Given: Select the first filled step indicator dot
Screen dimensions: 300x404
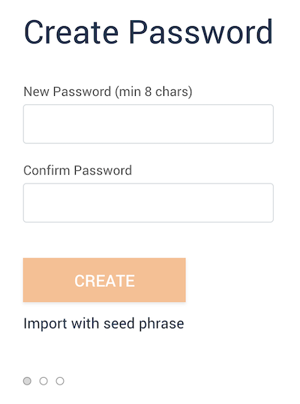Looking at the screenshot, I should tap(27, 381).
